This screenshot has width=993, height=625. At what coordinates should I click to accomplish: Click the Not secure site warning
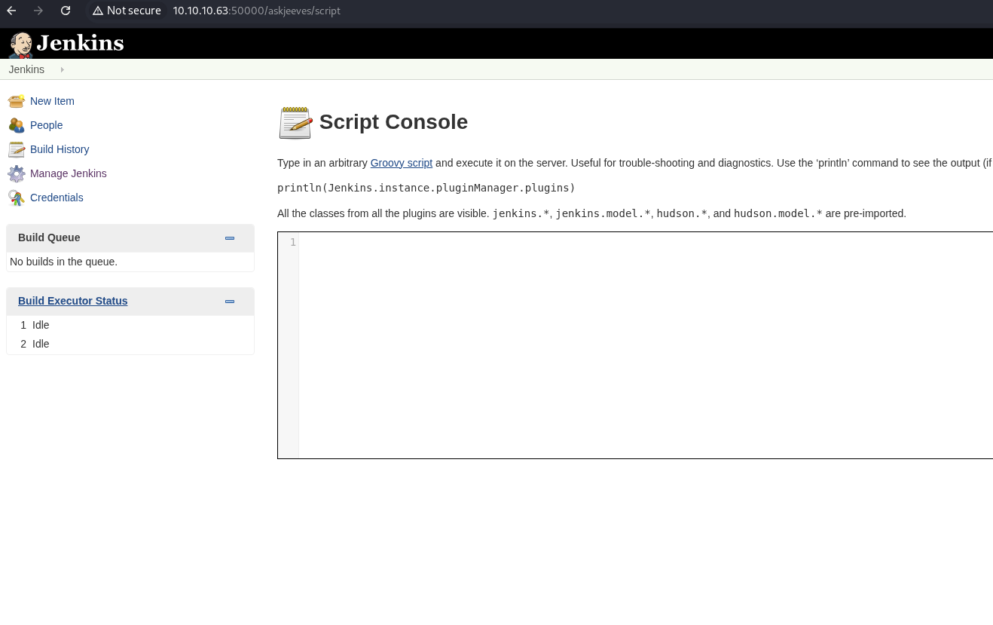(127, 11)
